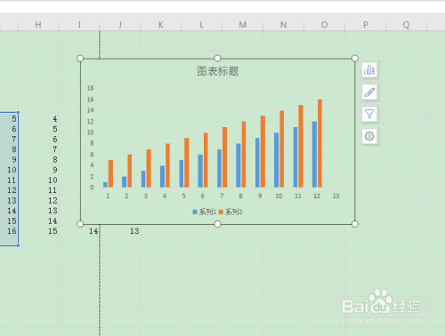Image resolution: width=445 pixels, height=336 pixels.
Task: Click the bottom-left chart resize handle
Action: [80, 224]
